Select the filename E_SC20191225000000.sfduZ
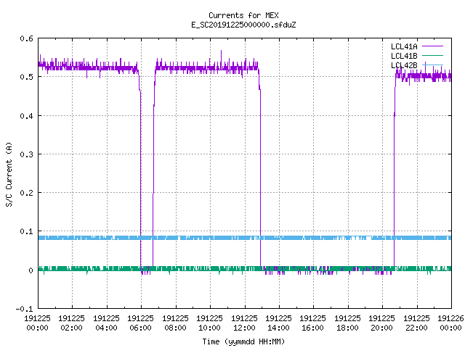This screenshot has width=465, height=348. pyautogui.click(x=243, y=25)
